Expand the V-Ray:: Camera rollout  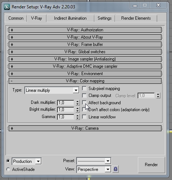tap(85, 128)
